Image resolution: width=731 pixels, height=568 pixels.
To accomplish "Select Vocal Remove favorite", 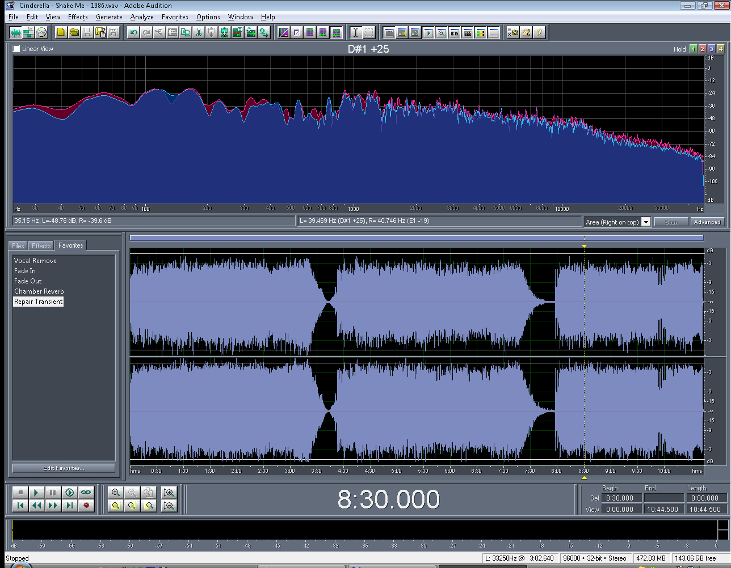I will coord(35,261).
